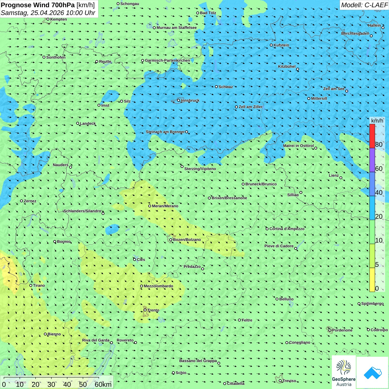The image size is (389, 389).
Task: Click the Reutte label
Action: pyautogui.click(x=105, y=61)
